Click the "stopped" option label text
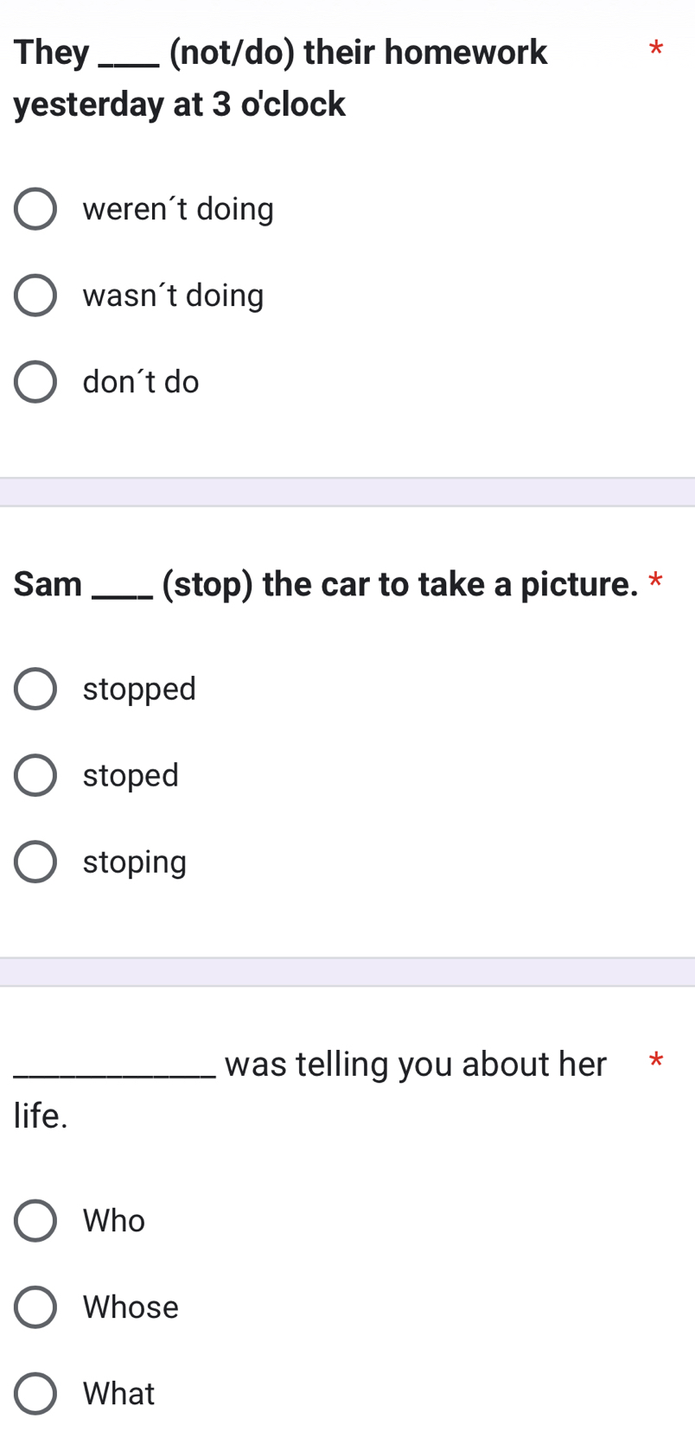This screenshot has height=1450, width=695. pos(138,688)
